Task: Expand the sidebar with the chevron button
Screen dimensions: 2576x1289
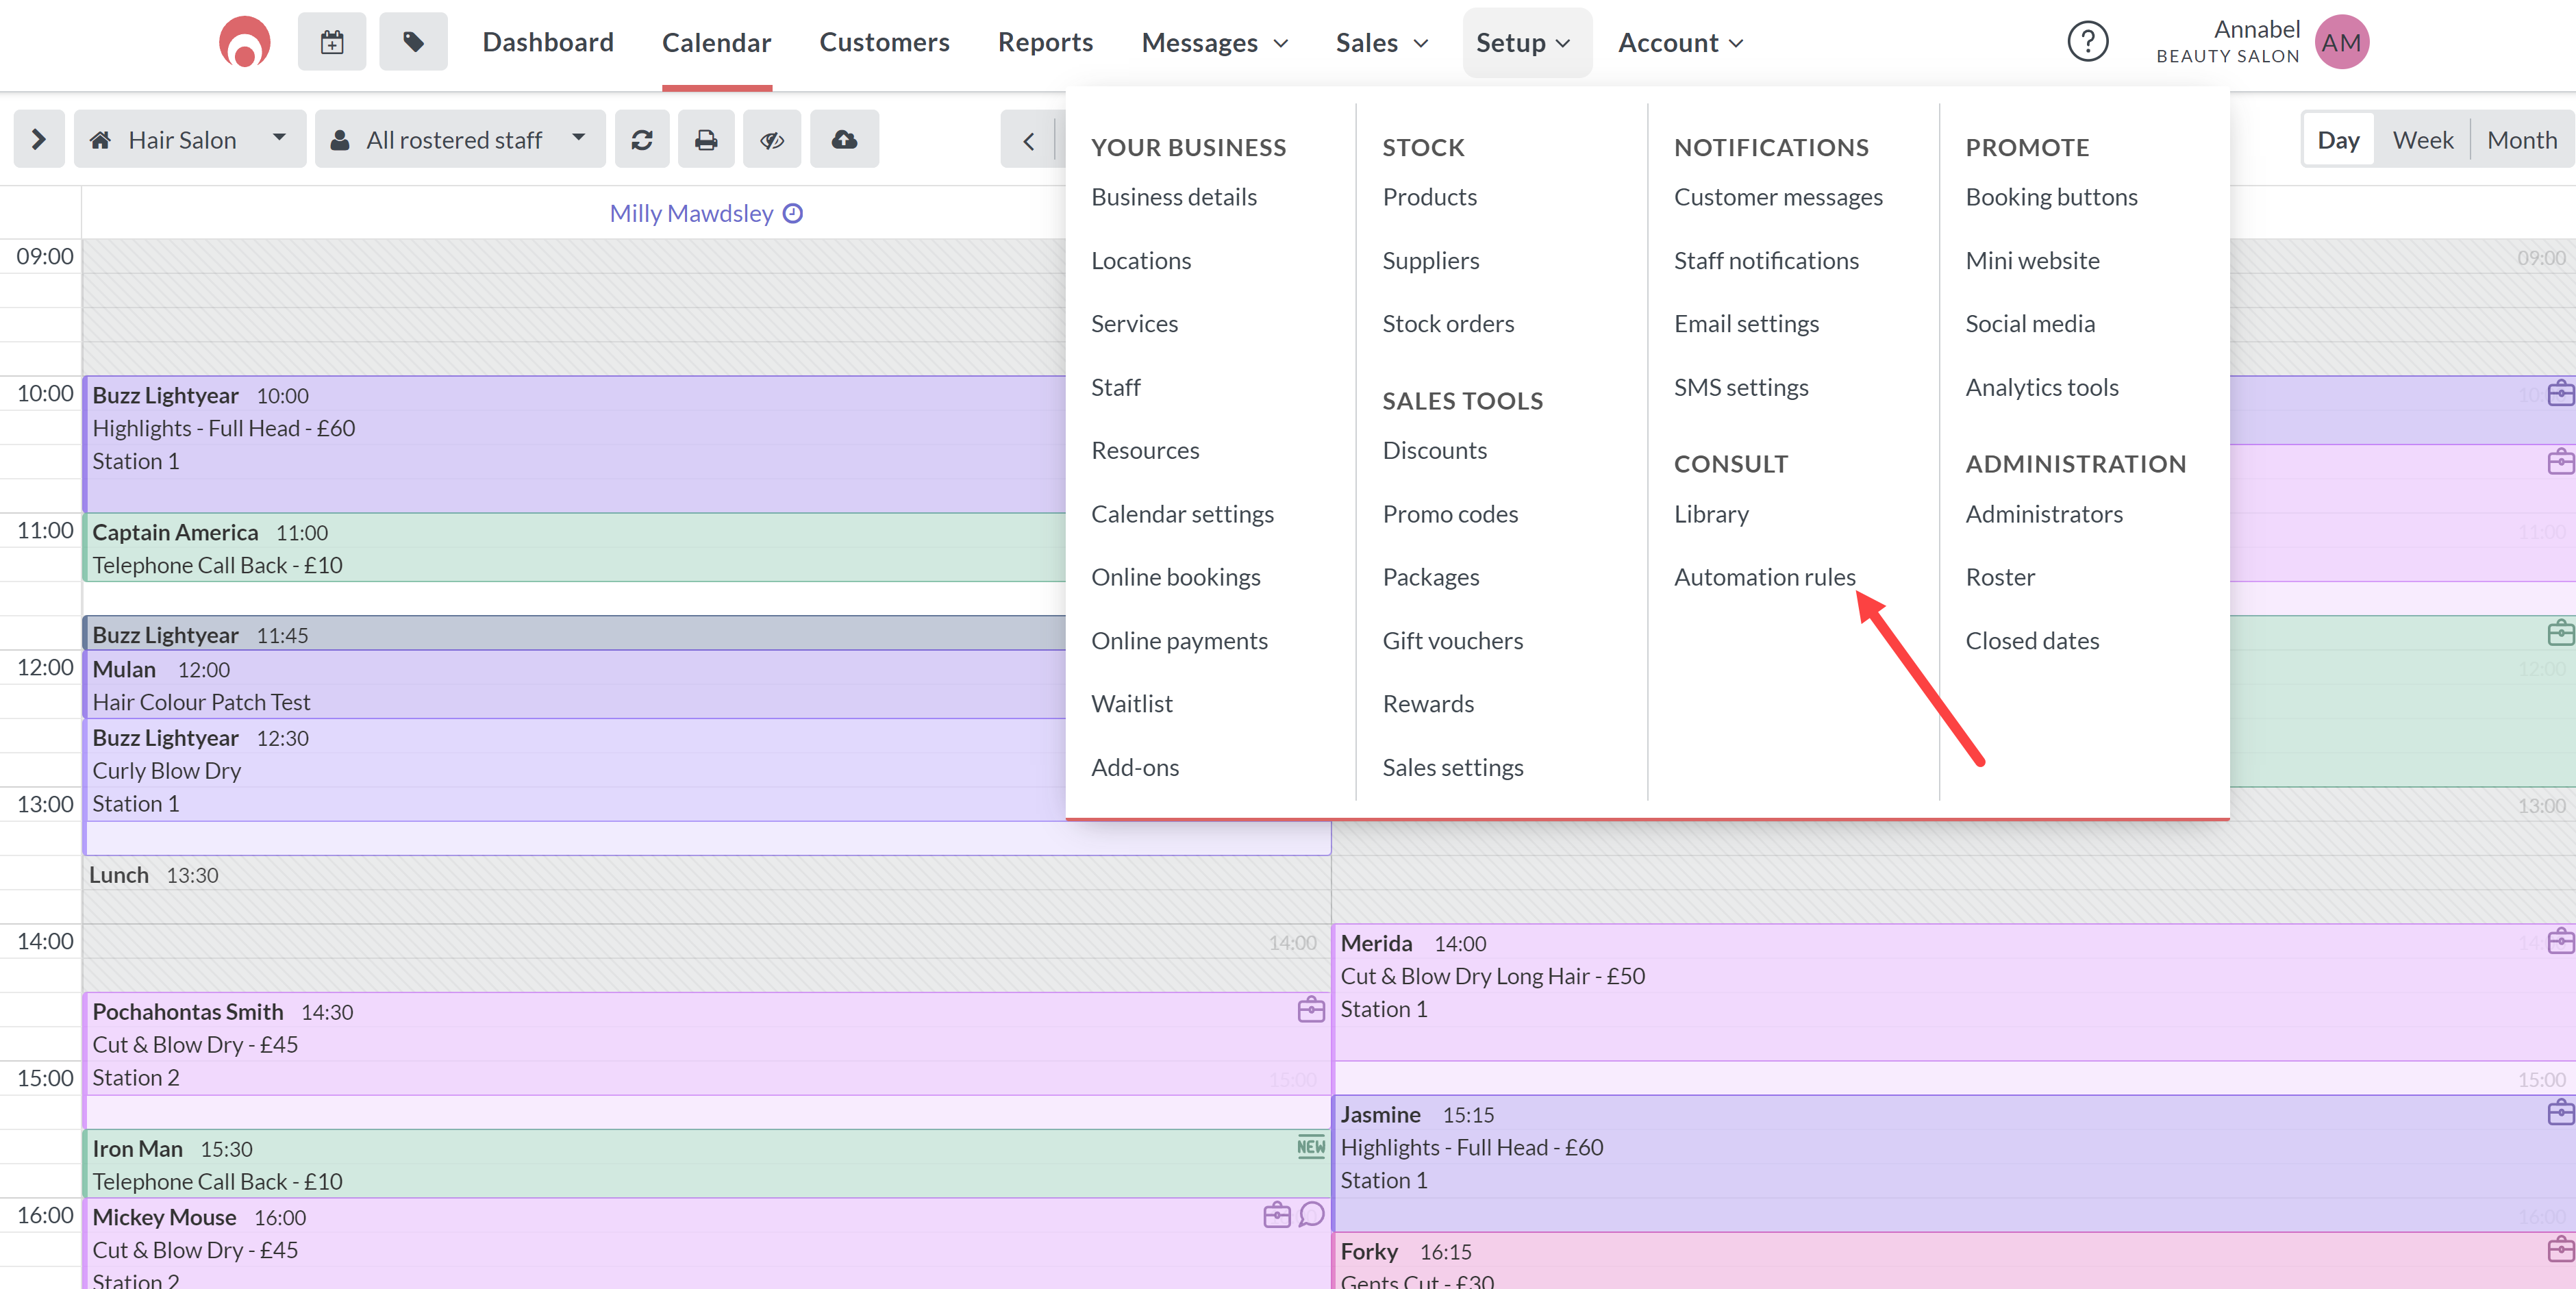Action: pyautogui.click(x=39, y=139)
